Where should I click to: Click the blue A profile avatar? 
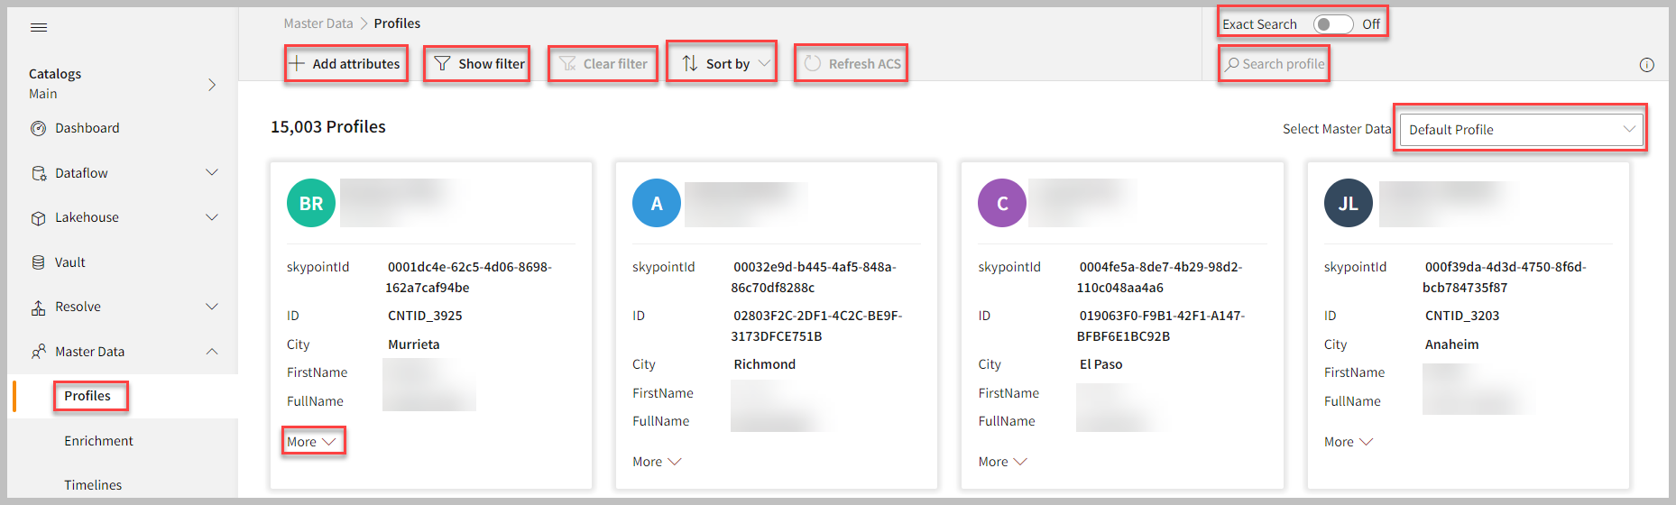click(657, 203)
